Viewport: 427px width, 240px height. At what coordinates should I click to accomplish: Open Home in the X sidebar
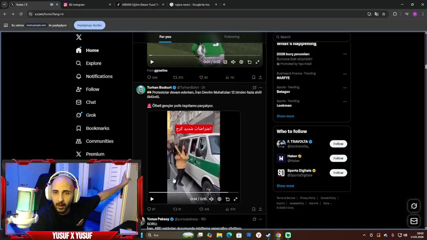(x=87, y=50)
